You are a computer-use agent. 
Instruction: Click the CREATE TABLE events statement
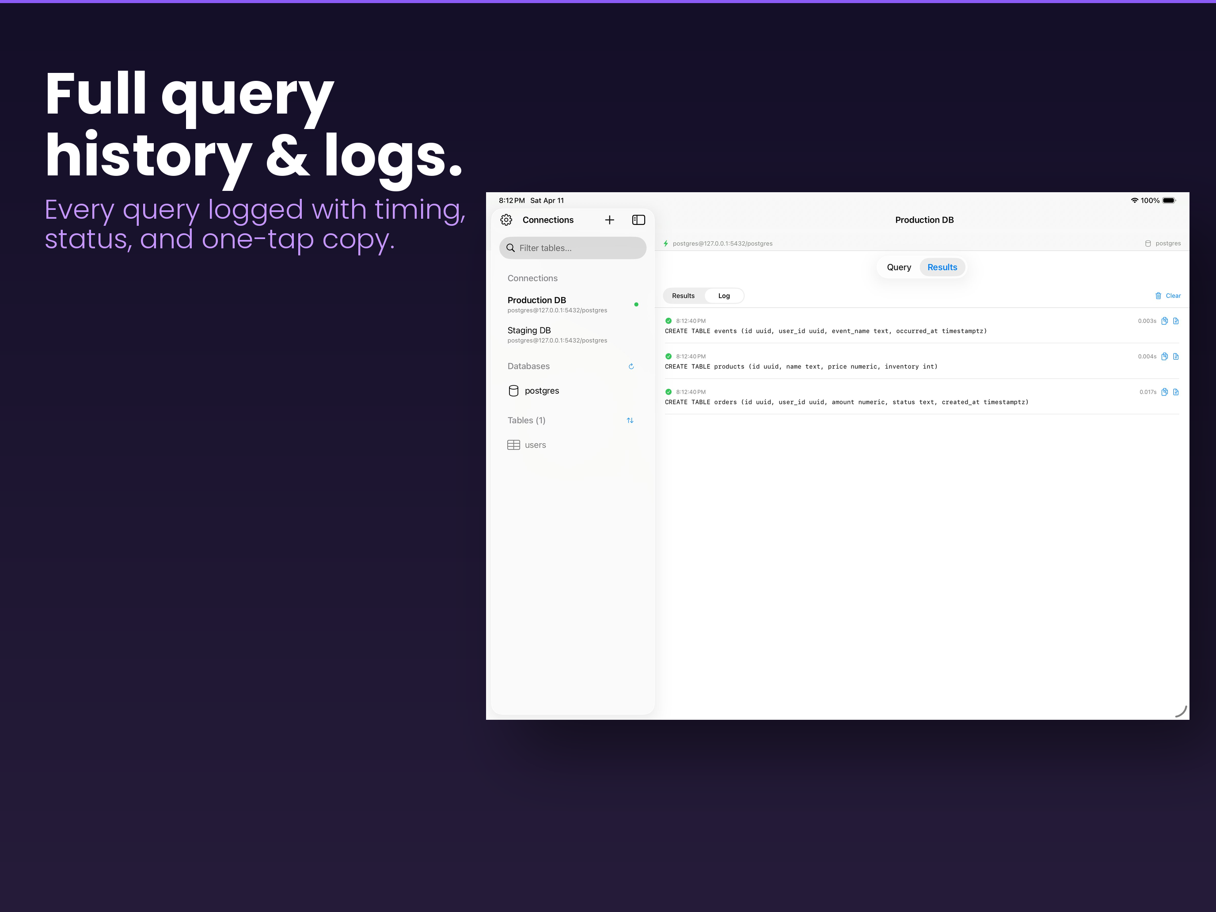826,331
